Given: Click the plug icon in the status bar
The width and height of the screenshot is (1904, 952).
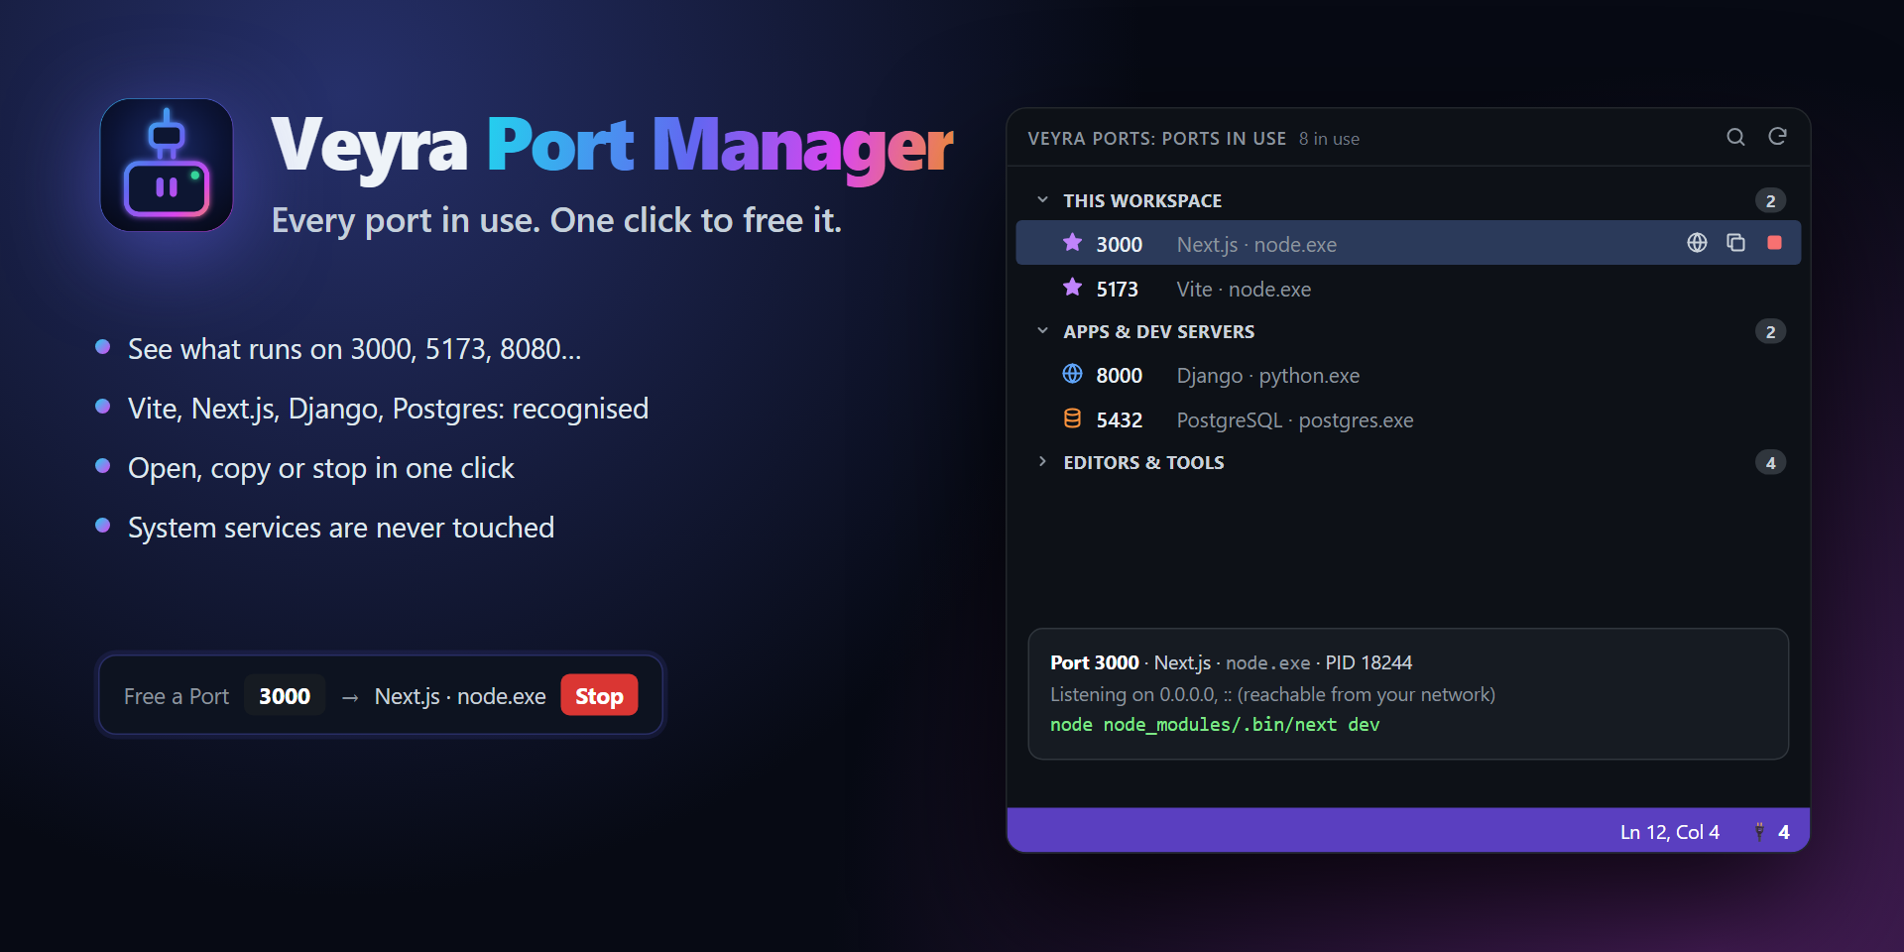Looking at the screenshot, I should 1759,832.
